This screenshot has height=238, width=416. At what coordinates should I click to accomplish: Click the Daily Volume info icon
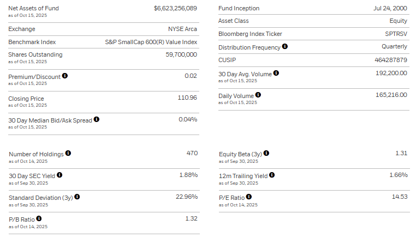click(258, 95)
